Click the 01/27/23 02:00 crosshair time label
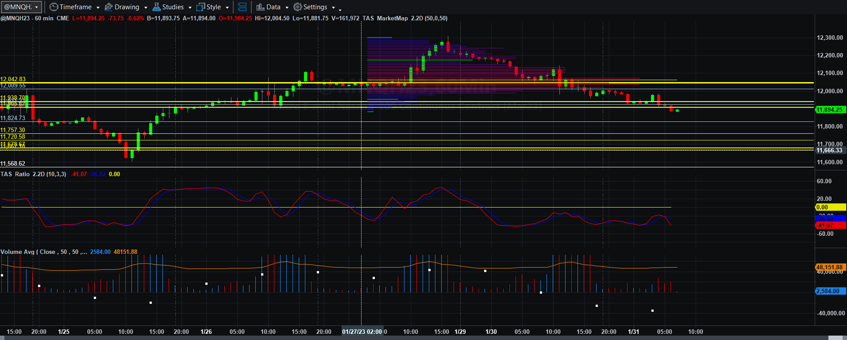 [x=362, y=332]
